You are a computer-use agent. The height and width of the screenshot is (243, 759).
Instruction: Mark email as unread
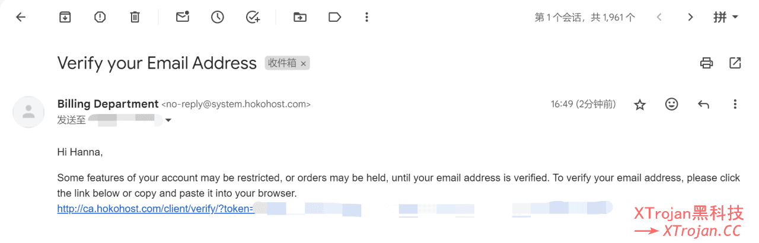pyautogui.click(x=183, y=17)
